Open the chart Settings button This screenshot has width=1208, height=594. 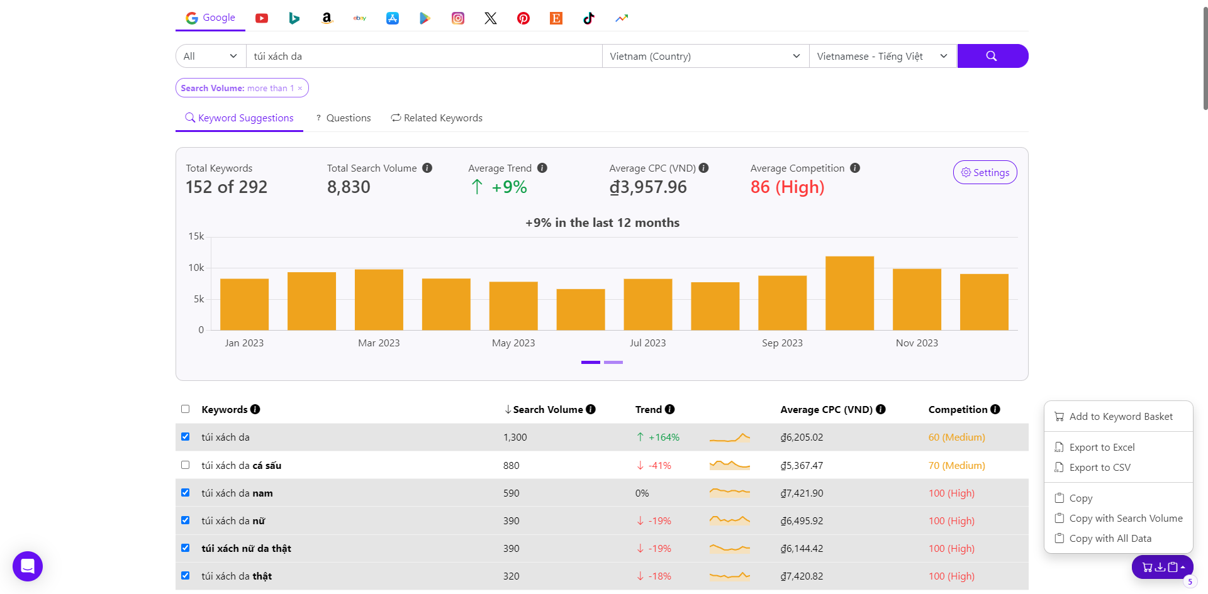pyautogui.click(x=985, y=172)
